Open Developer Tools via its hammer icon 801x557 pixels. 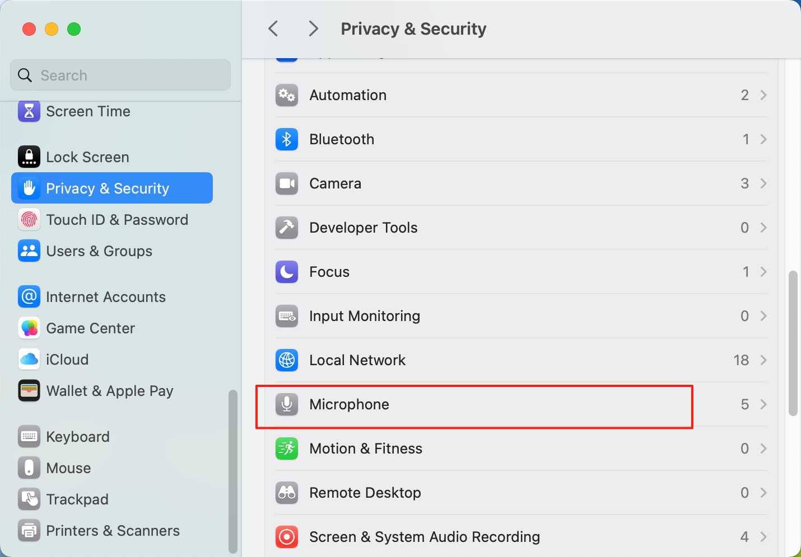287,228
